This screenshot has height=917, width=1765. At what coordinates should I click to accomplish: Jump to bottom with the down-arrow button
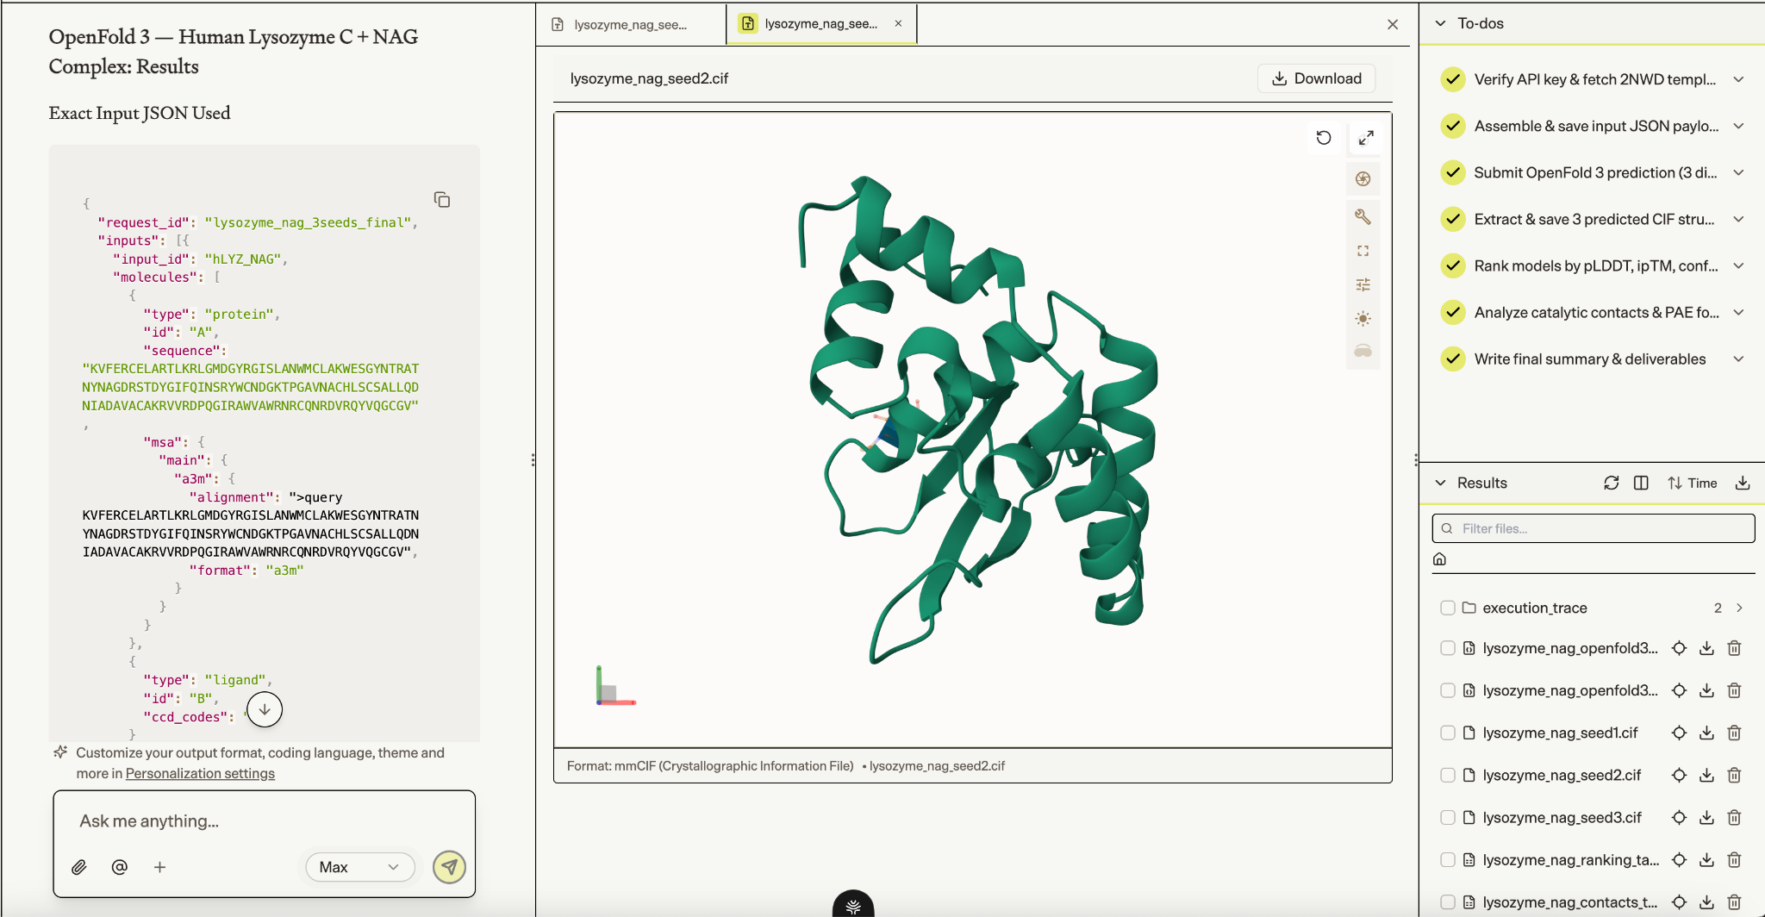click(265, 709)
